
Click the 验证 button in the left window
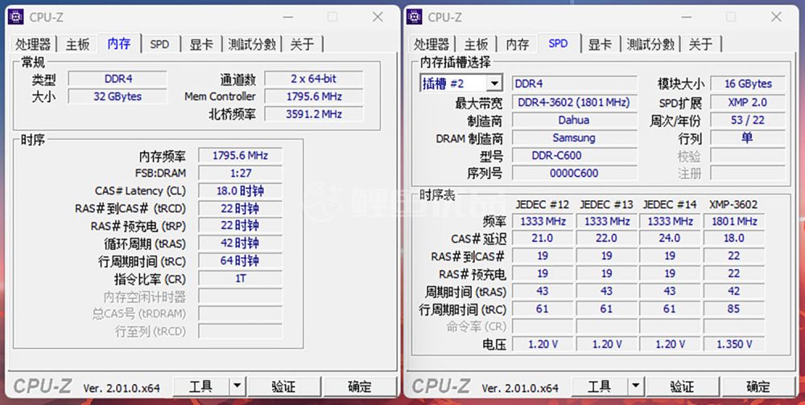coord(284,386)
